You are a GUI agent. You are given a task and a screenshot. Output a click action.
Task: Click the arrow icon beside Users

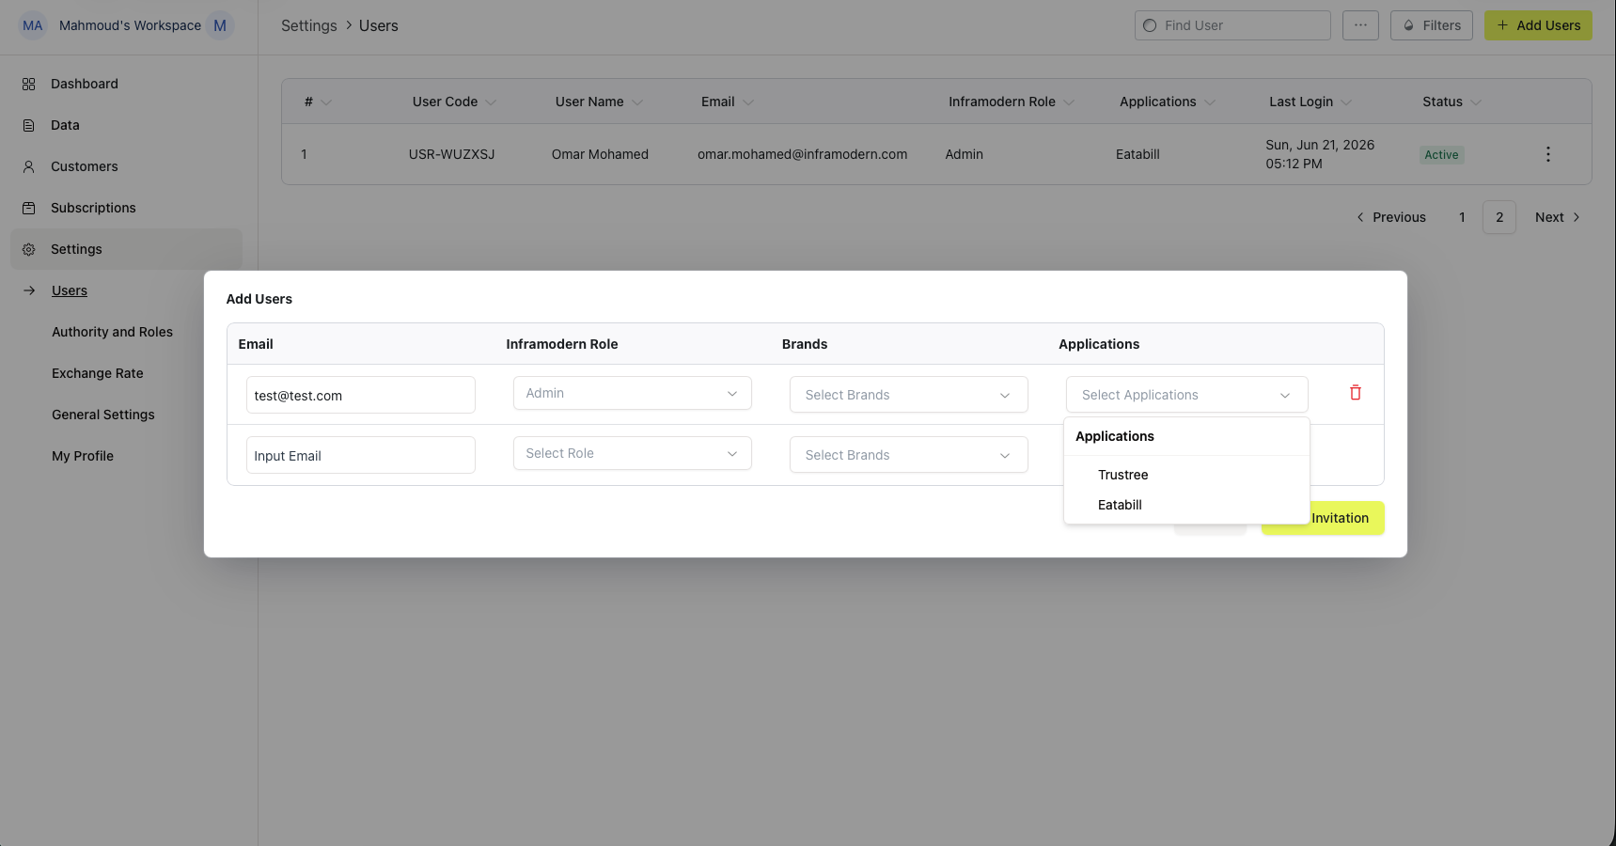(x=29, y=290)
